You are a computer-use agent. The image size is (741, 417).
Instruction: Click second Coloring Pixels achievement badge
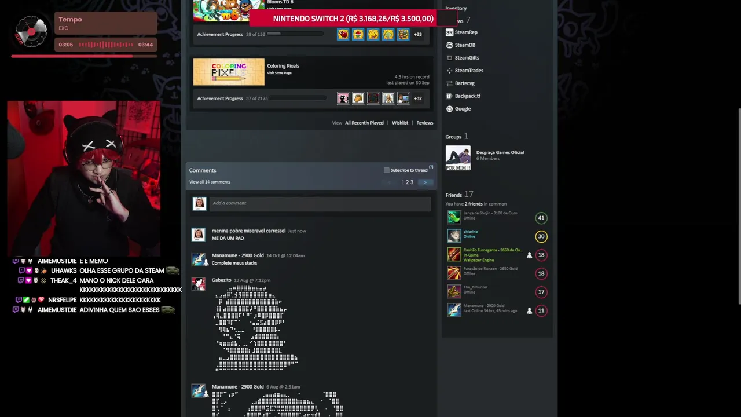point(358,98)
